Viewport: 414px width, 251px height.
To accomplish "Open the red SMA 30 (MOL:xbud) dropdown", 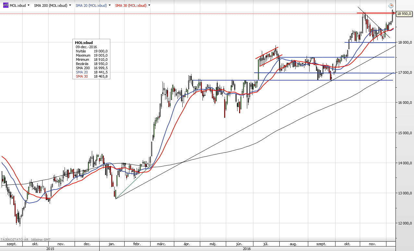I will click(149, 5).
